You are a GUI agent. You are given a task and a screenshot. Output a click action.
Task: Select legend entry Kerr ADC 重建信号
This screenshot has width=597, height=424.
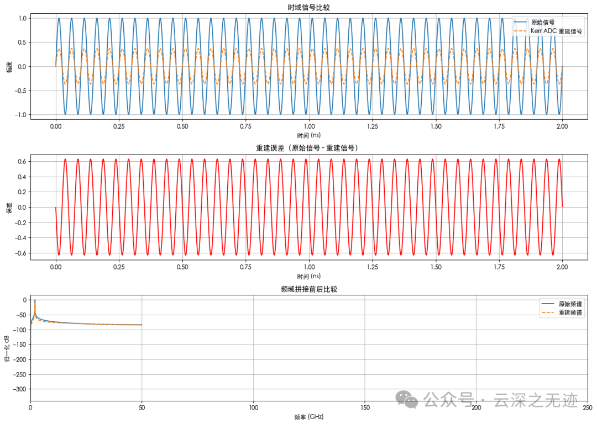coord(556,31)
